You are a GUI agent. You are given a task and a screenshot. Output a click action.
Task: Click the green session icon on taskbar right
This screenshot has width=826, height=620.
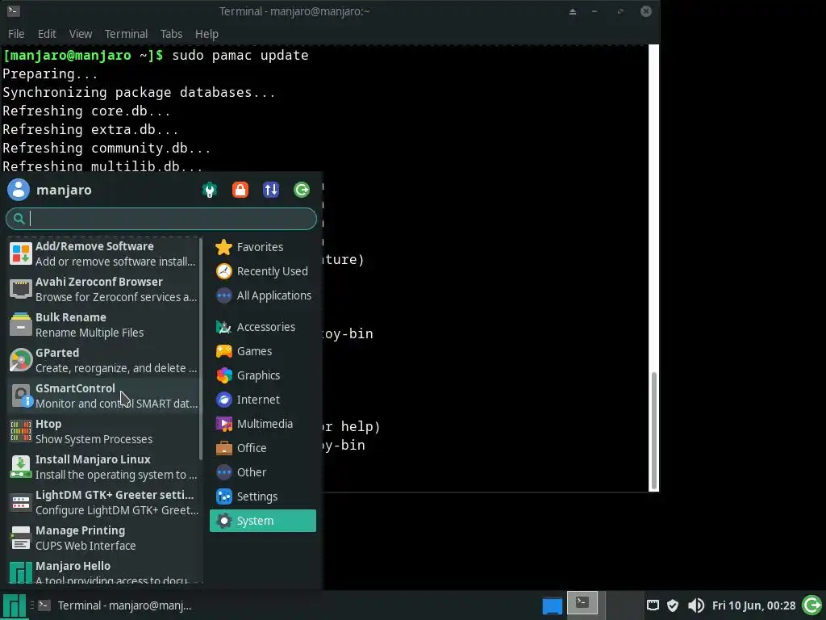pyautogui.click(x=812, y=605)
